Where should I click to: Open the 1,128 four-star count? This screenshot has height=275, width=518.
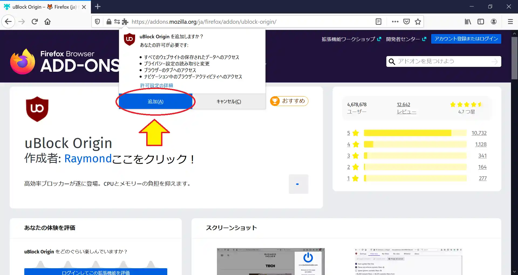point(481,144)
